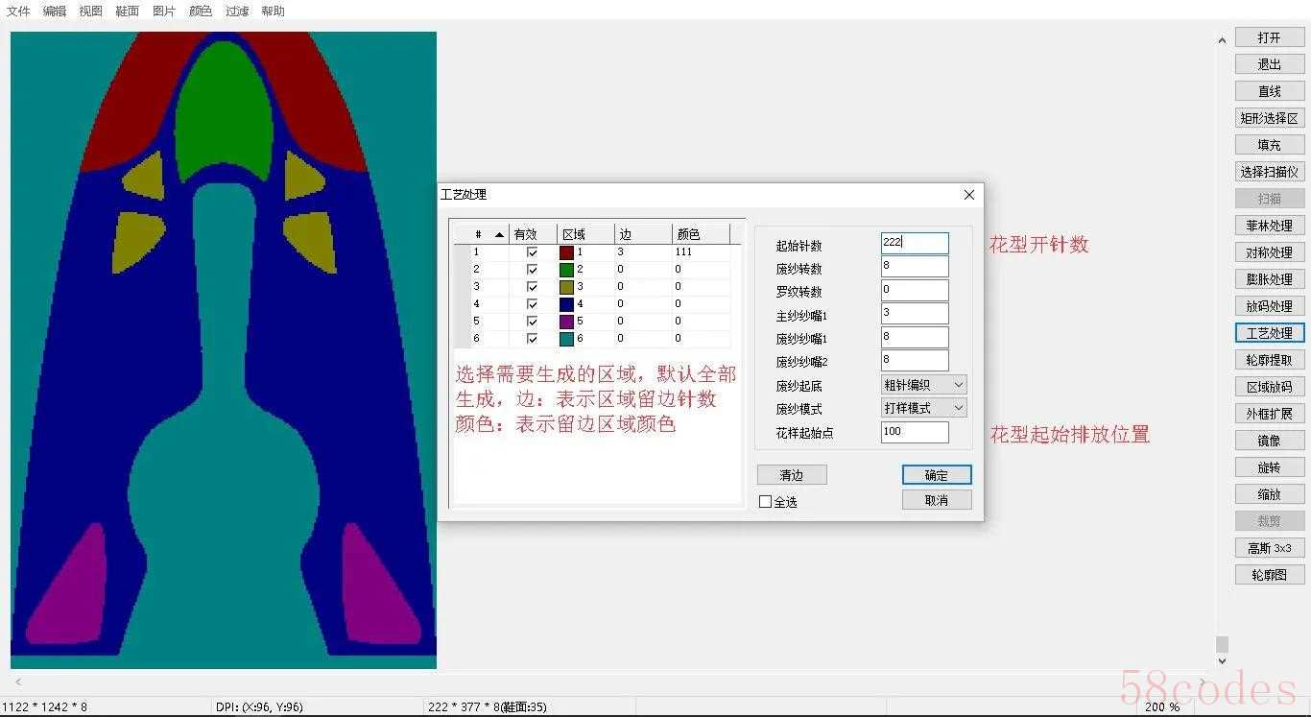Open the 鞋面 menu
1311x717 pixels.
(x=127, y=12)
